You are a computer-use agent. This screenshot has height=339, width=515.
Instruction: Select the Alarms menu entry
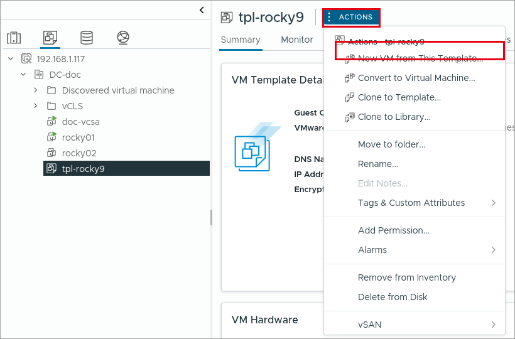(414, 250)
